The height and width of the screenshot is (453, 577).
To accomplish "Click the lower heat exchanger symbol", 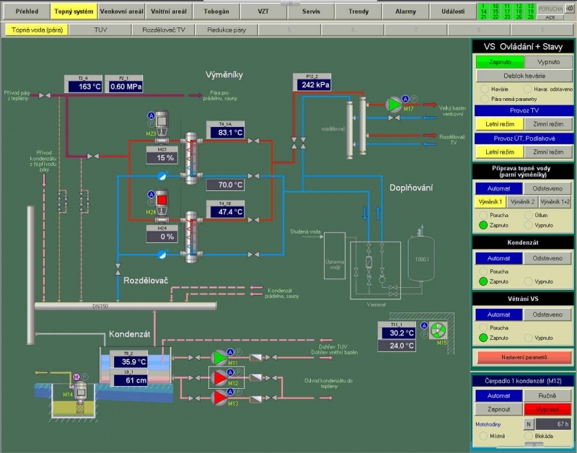I will point(191,237).
